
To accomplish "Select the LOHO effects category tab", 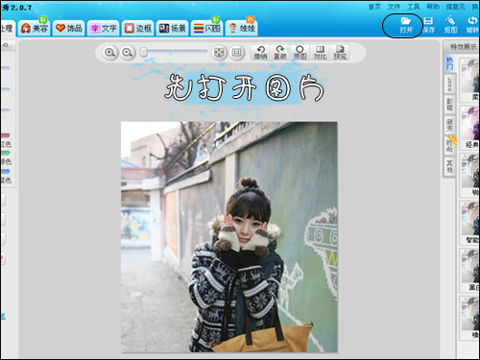I will [x=449, y=84].
